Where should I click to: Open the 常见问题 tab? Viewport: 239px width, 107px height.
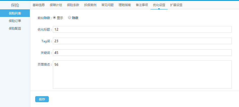tap(107, 5)
